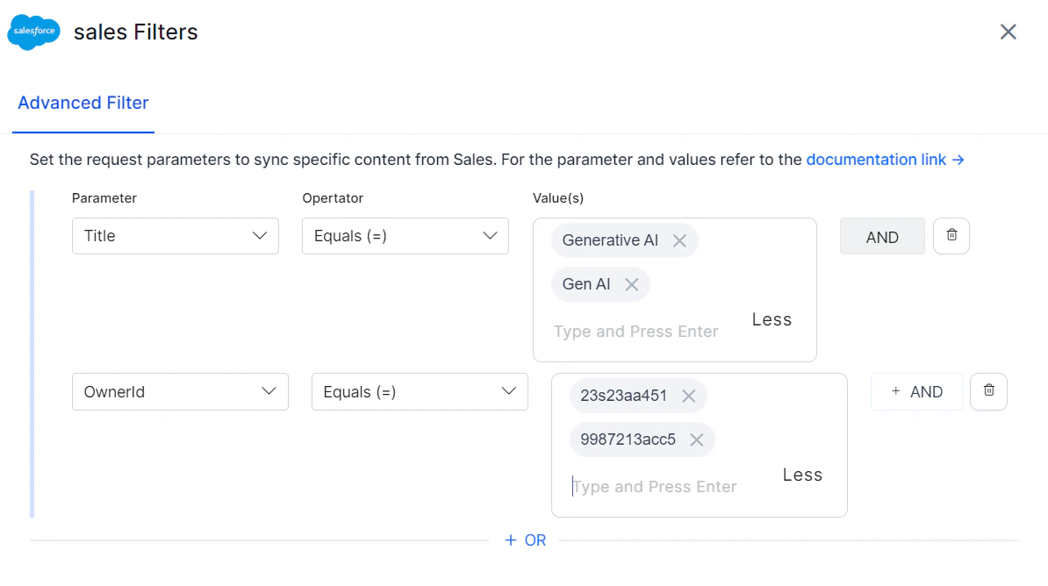Click the arrow icon next to documentation link
The width and height of the screenshot is (1048, 586).
pyautogui.click(x=957, y=160)
